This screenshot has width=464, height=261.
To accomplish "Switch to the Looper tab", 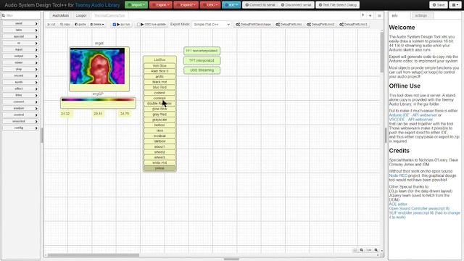I will [81, 15].
